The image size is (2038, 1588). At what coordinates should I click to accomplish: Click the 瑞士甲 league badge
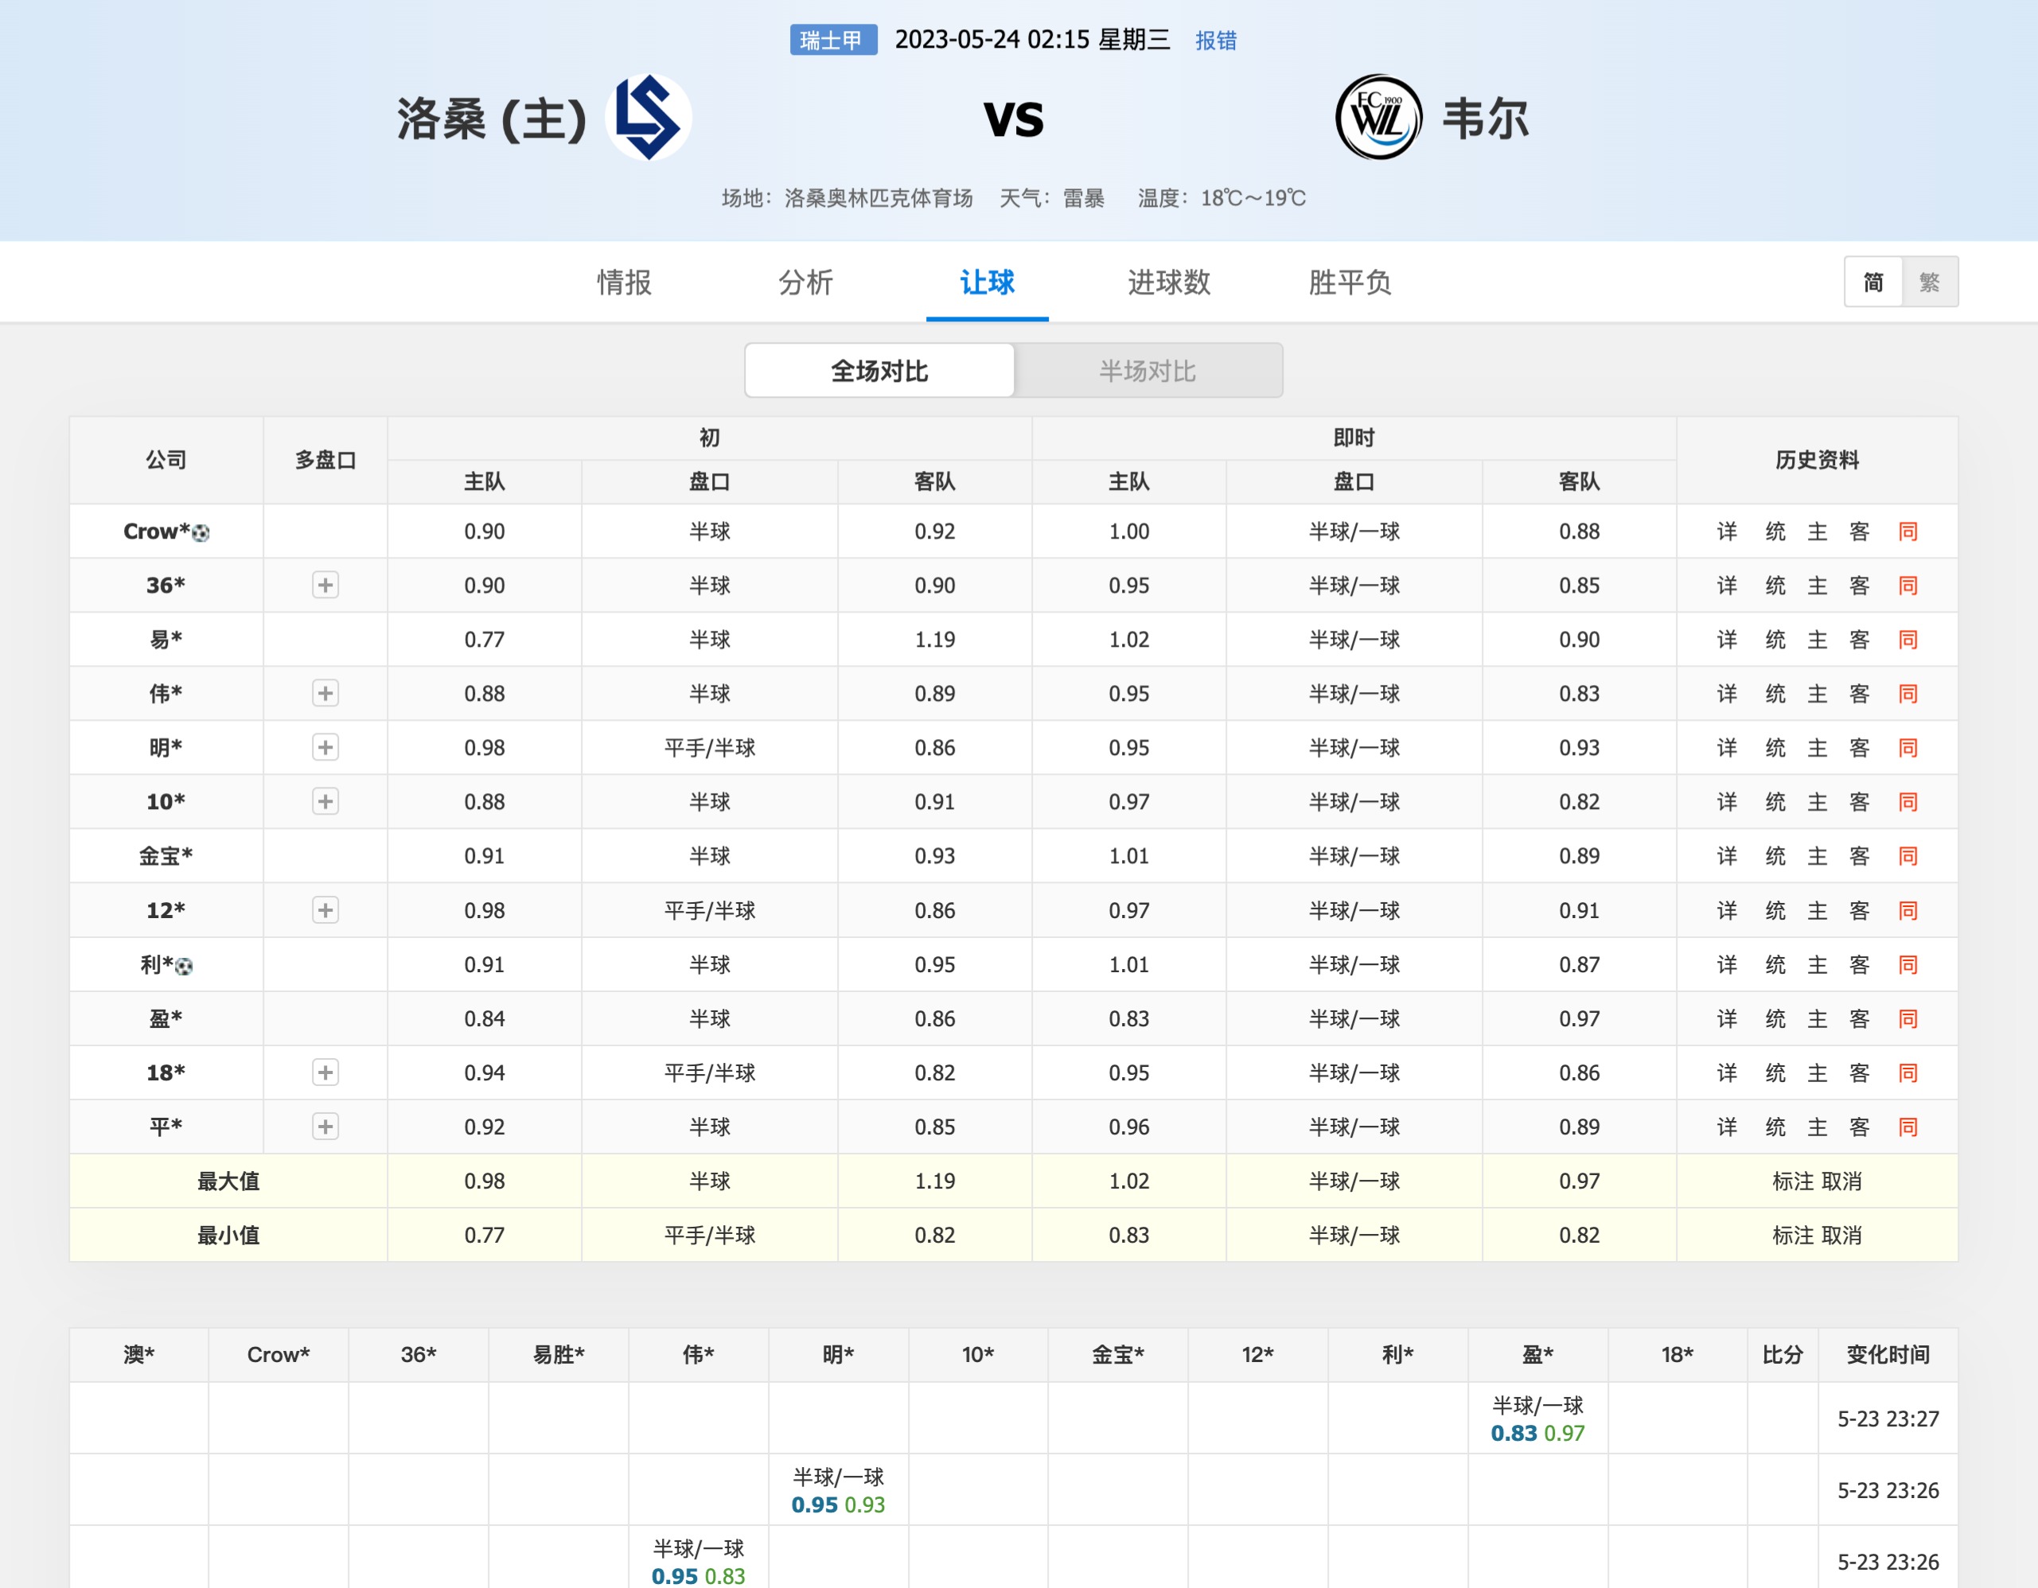832,40
